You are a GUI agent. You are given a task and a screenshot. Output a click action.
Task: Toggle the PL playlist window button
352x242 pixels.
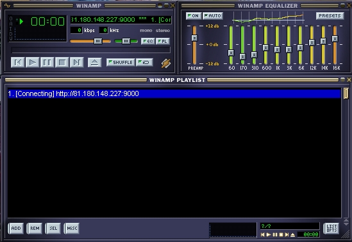[x=163, y=41]
